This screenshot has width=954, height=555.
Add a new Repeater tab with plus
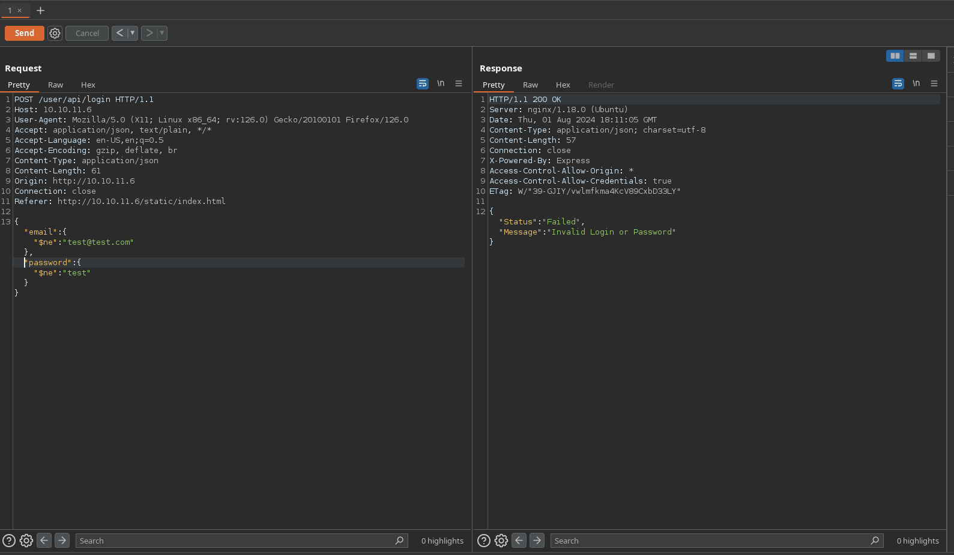coord(40,10)
